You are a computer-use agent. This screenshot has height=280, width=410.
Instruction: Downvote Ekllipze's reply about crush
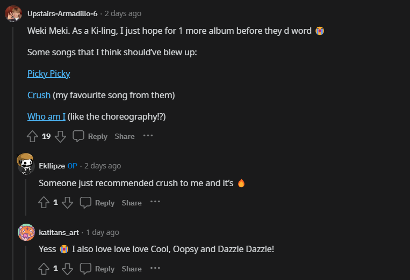pos(67,203)
